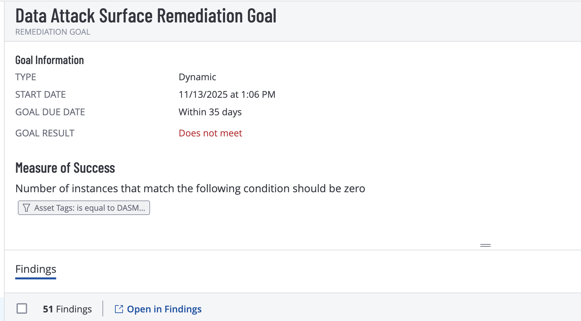Open the Open in Findings link
The image size is (581, 321).
click(164, 309)
